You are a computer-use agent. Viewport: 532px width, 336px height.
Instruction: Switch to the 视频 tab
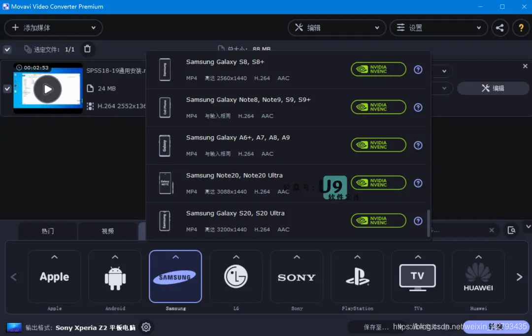point(107,231)
